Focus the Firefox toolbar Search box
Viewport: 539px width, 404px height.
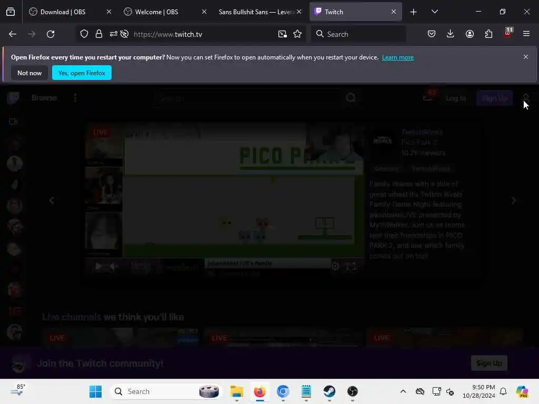(358, 34)
